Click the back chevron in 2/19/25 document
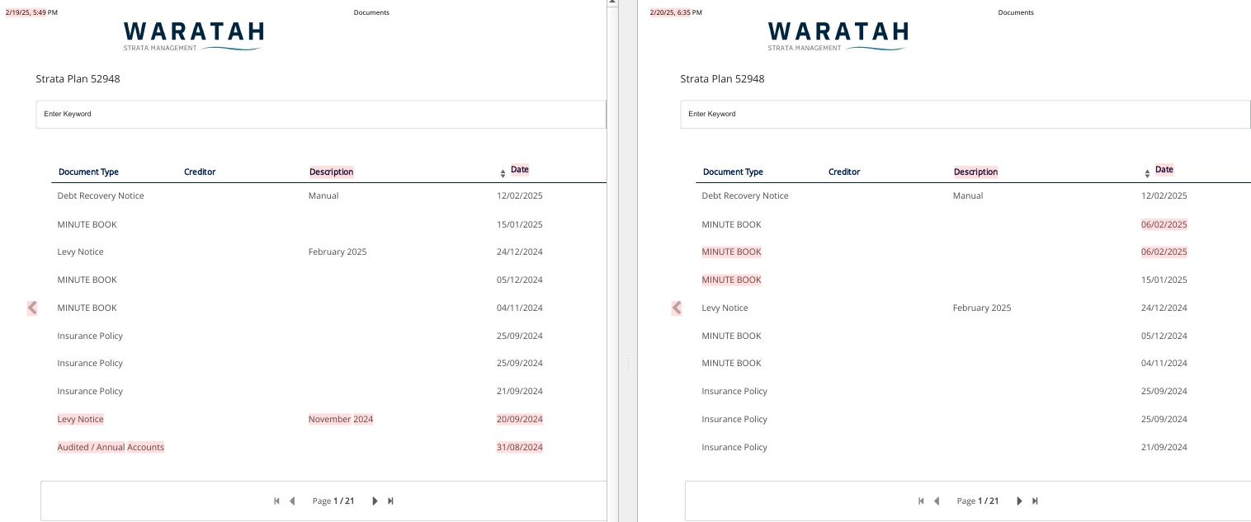Image resolution: width=1251 pixels, height=522 pixels. pyautogui.click(x=32, y=308)
